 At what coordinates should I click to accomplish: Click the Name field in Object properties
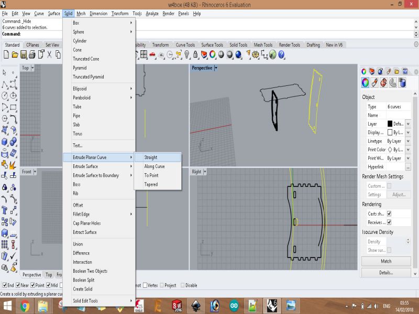tap(398, 115)
